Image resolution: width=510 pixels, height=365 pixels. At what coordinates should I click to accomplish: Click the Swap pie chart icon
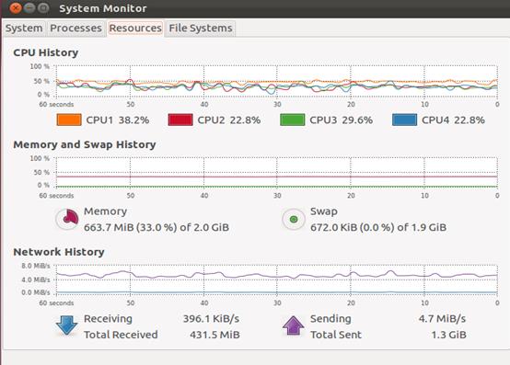click(x=294, y=219)
